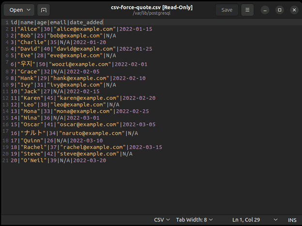Open the Tab Width: 8 dropdown
Viewport: 302px width, 226px height.
coord(194,220)
